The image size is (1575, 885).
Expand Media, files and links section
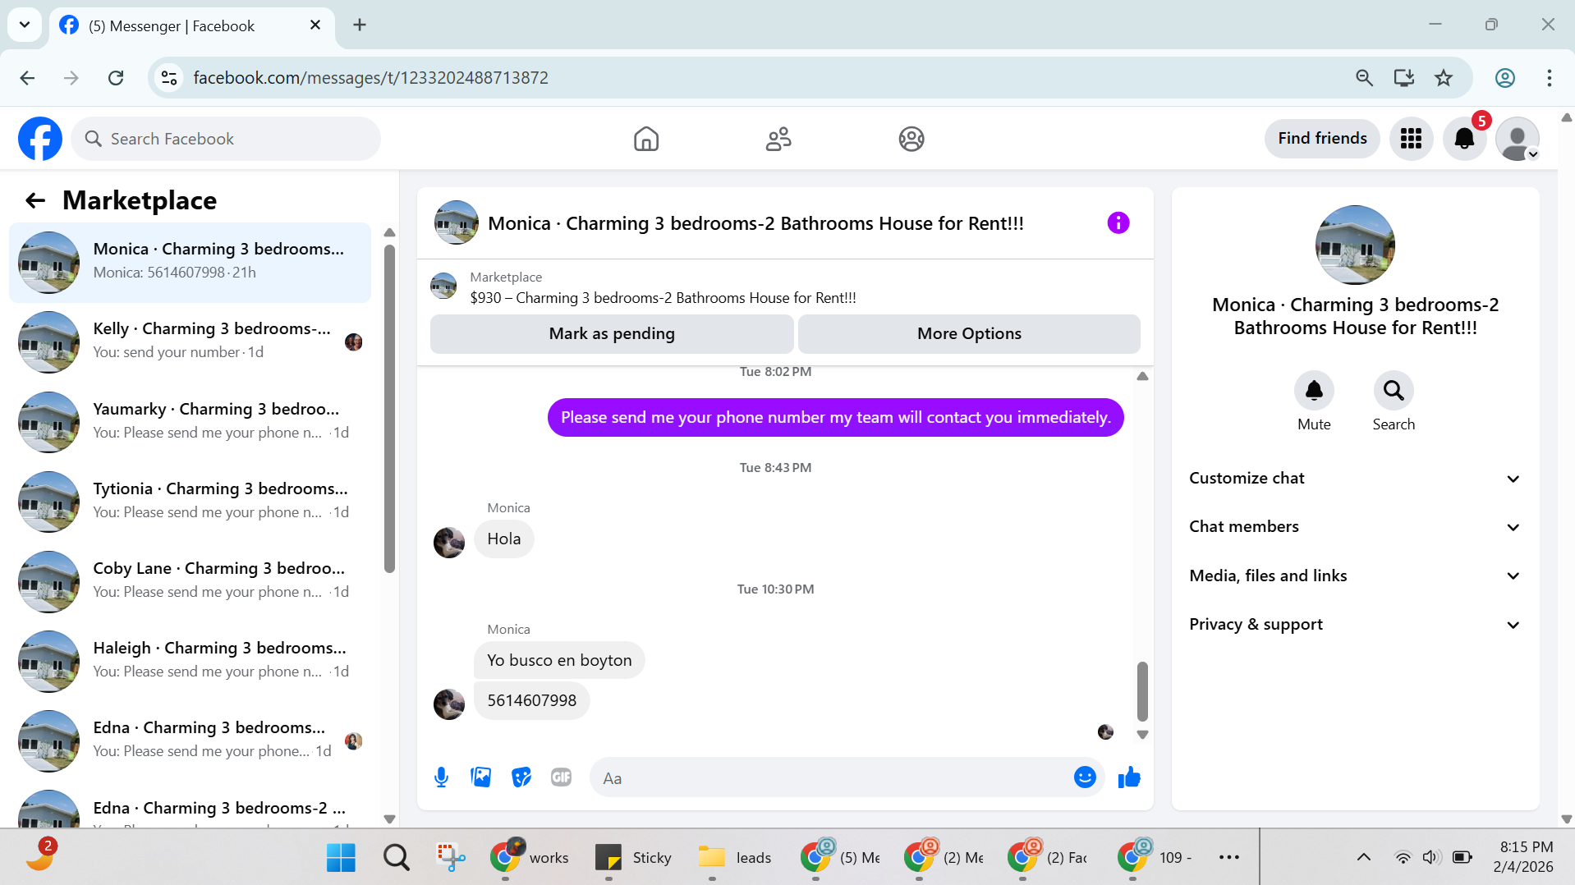click(1355, 576)
